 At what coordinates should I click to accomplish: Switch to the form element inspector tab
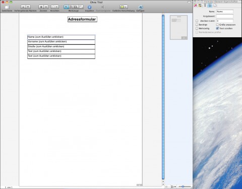(210, 6)
